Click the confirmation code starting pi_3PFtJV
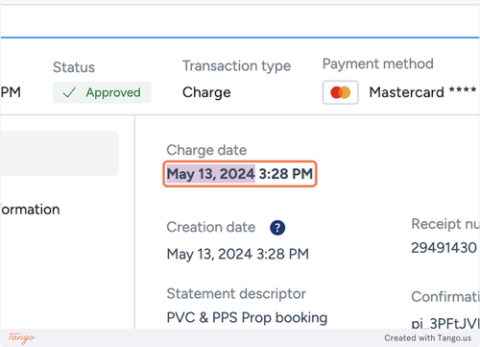 445,323
